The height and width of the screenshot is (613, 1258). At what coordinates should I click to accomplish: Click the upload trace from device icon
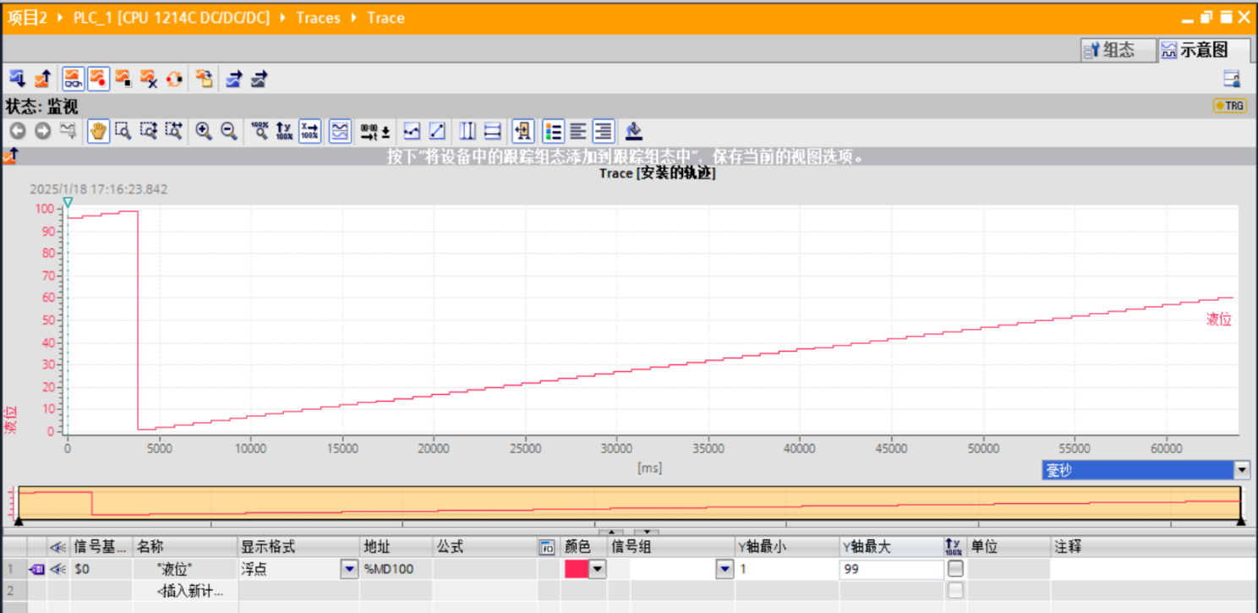tap(42, 79)
